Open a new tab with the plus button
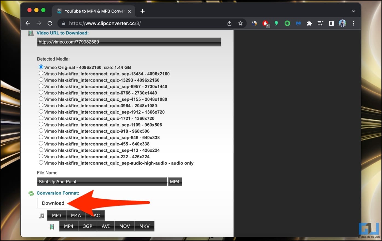Image resolution: width=382 pixels, height=241 pixels. [143, 11]
